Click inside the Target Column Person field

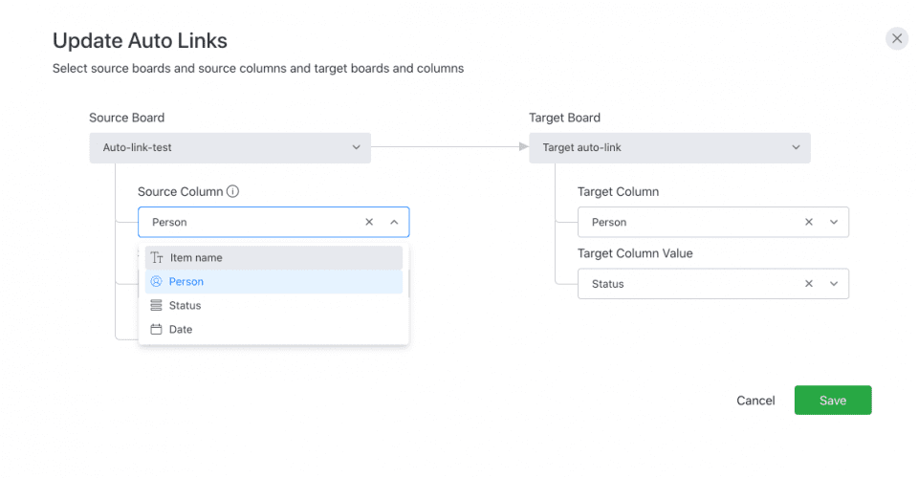tap(713, 222)
